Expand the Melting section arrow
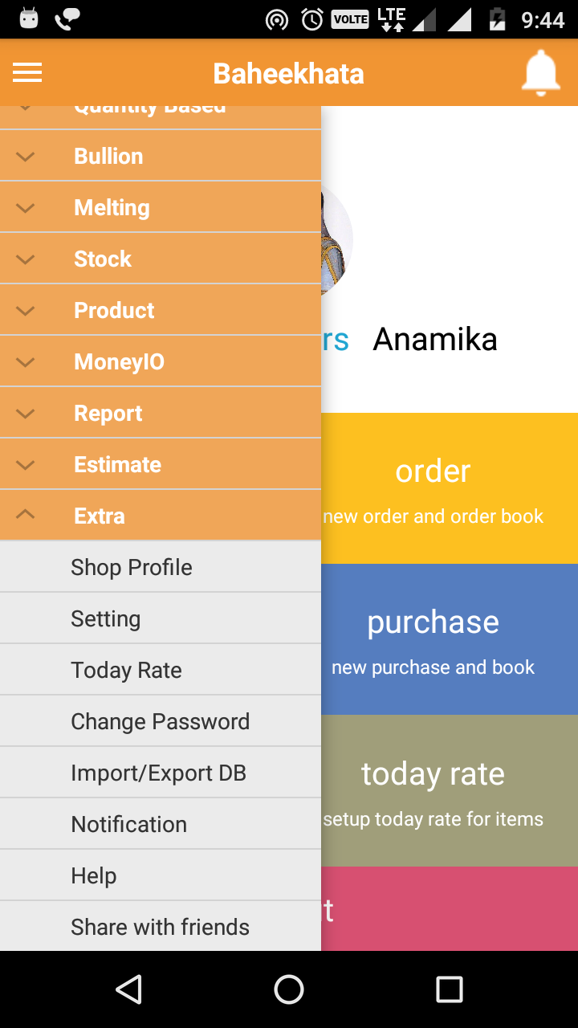Image resolution: width=578 pixels, height=1028 pixels. click(x=26, y=208)
